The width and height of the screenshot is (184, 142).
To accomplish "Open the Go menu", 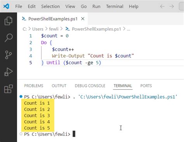I will pyautogui.click(x=84, y=6).
